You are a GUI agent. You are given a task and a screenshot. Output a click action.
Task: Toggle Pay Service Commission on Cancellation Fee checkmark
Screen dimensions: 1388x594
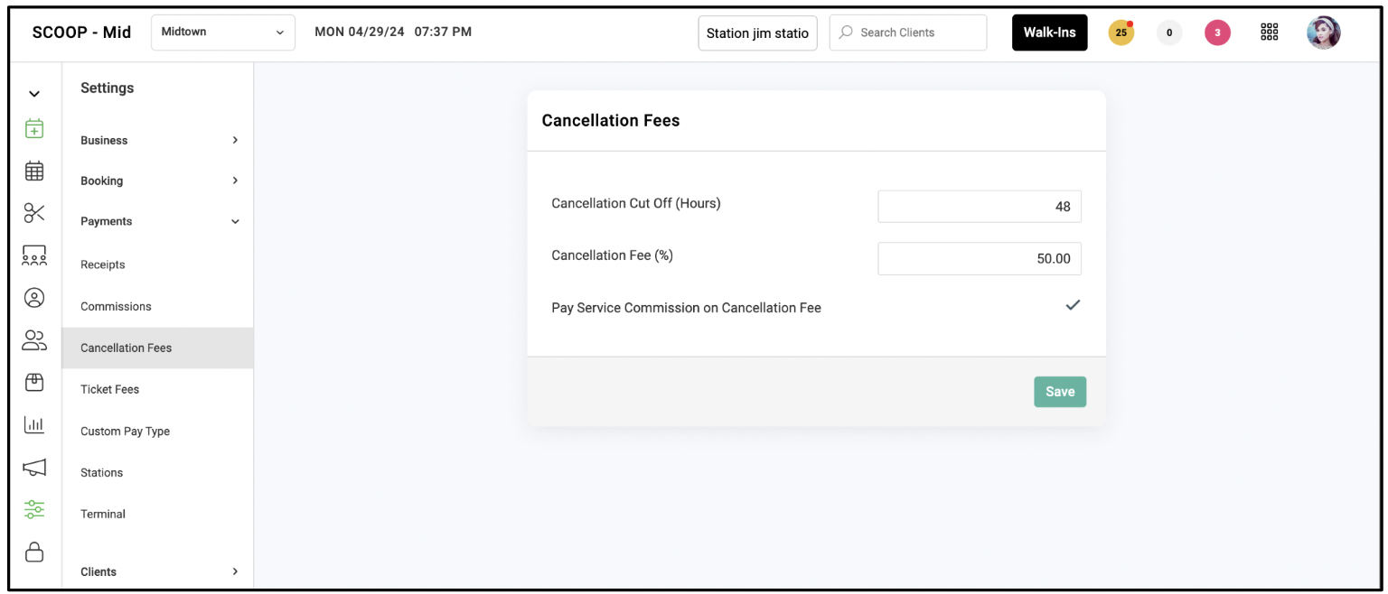click(1073, 305)
